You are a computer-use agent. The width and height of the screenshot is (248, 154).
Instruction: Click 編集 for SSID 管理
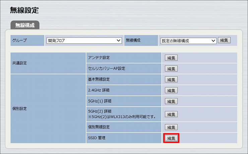(171, 138)
